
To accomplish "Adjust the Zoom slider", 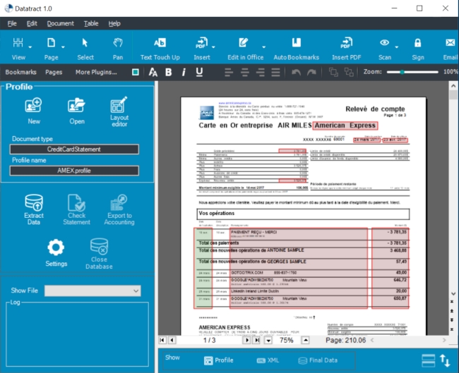I will point(412,72).
